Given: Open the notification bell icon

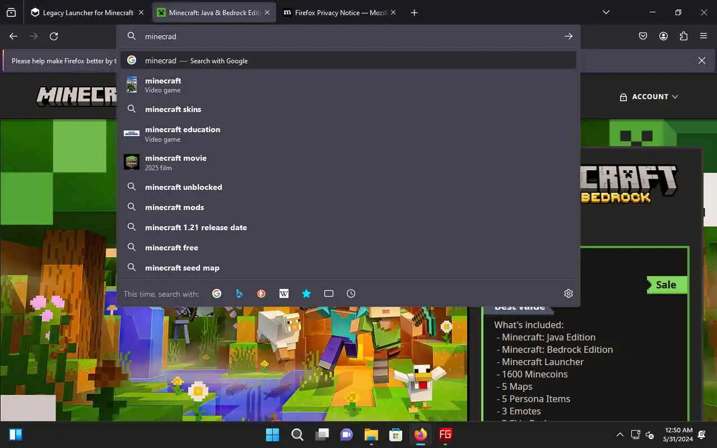Looking at the screenshot, I should [702, 435].
